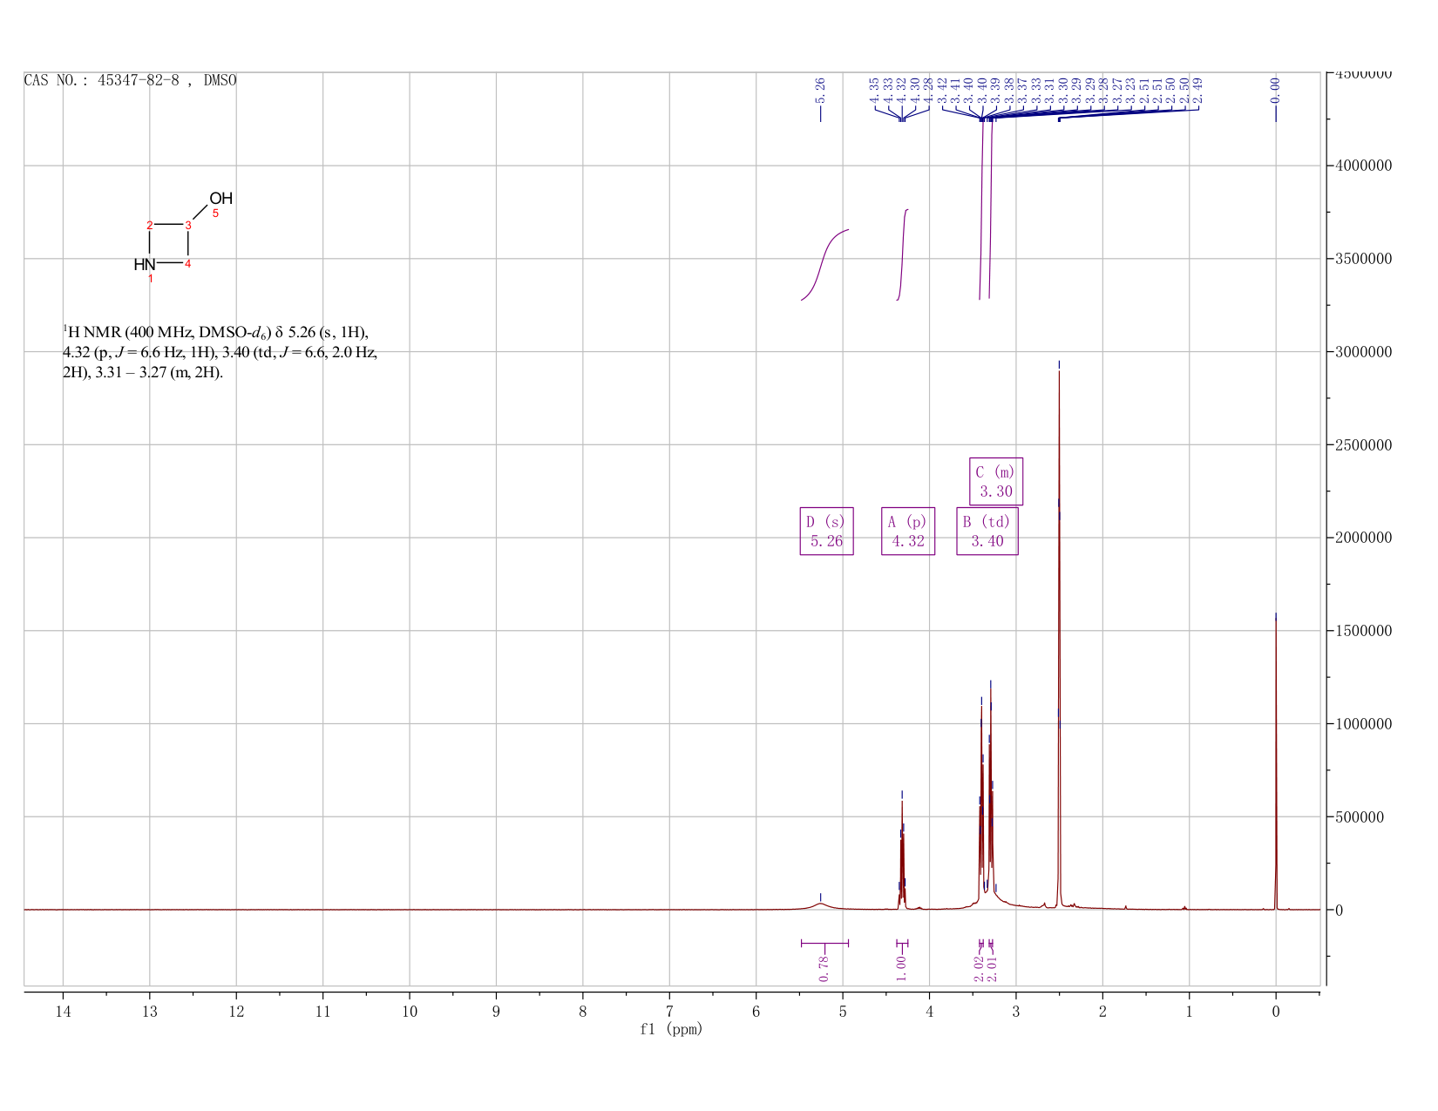Click the 0.00 peak label at the top
The image size is (1438, 1111).
[x=1276, y=90]
